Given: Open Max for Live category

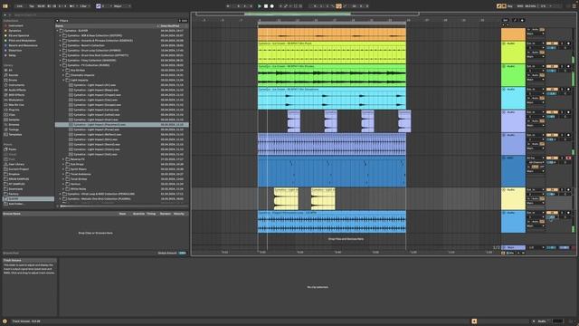Looking at the screenshot, I should pos(16,105).
